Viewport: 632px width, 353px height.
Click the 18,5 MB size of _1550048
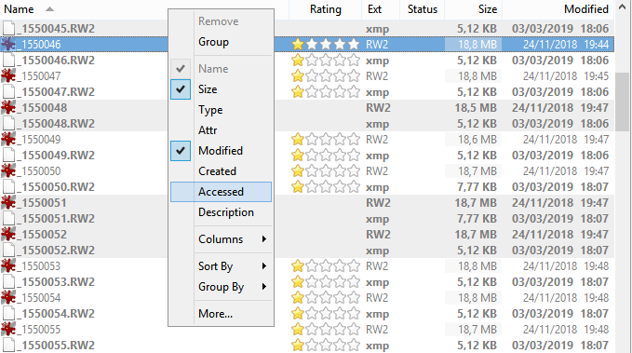pyautogui.click(x=476, y=108)
